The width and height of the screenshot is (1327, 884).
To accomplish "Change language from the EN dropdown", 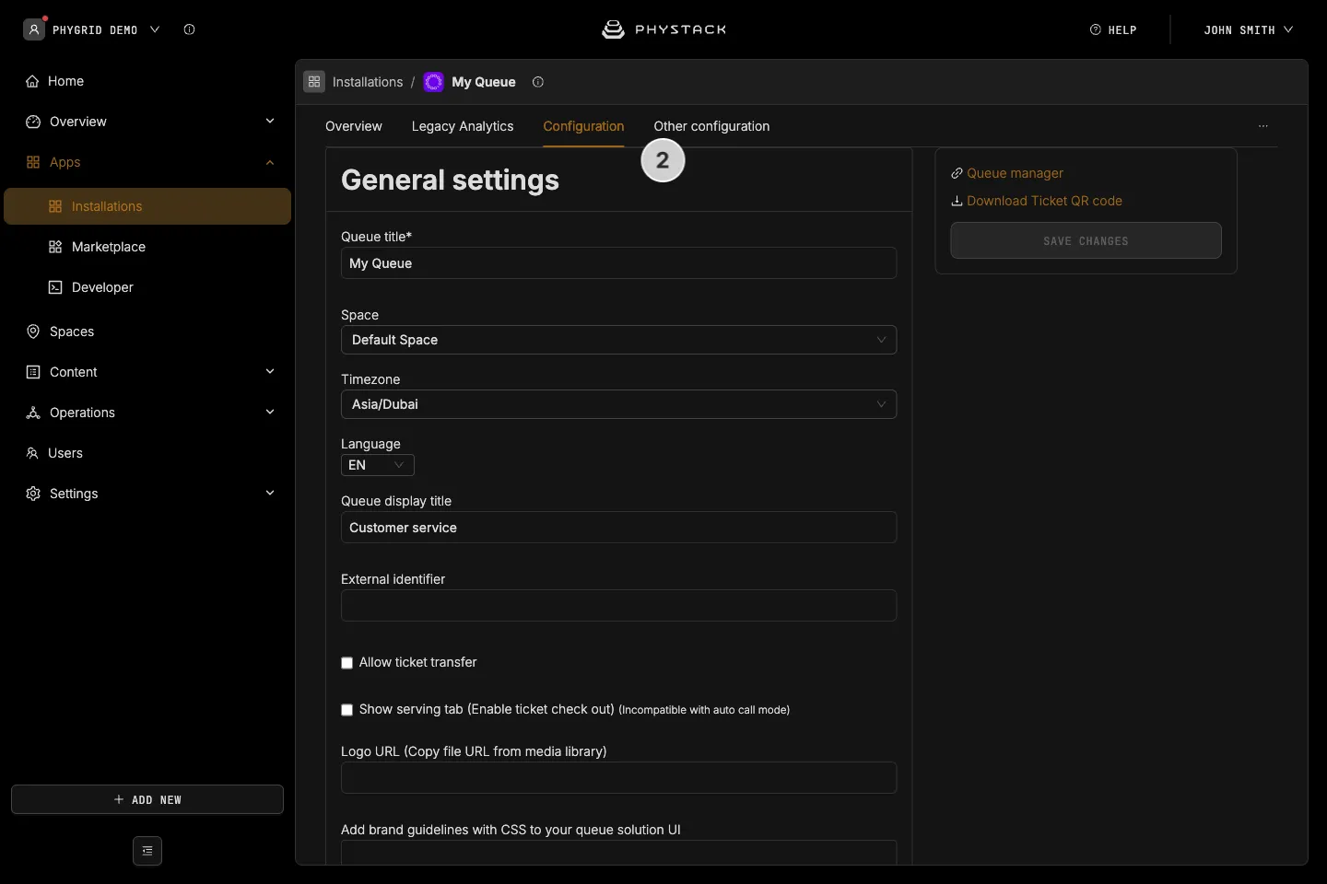I will pyautogui.click(x=378, y=465).
